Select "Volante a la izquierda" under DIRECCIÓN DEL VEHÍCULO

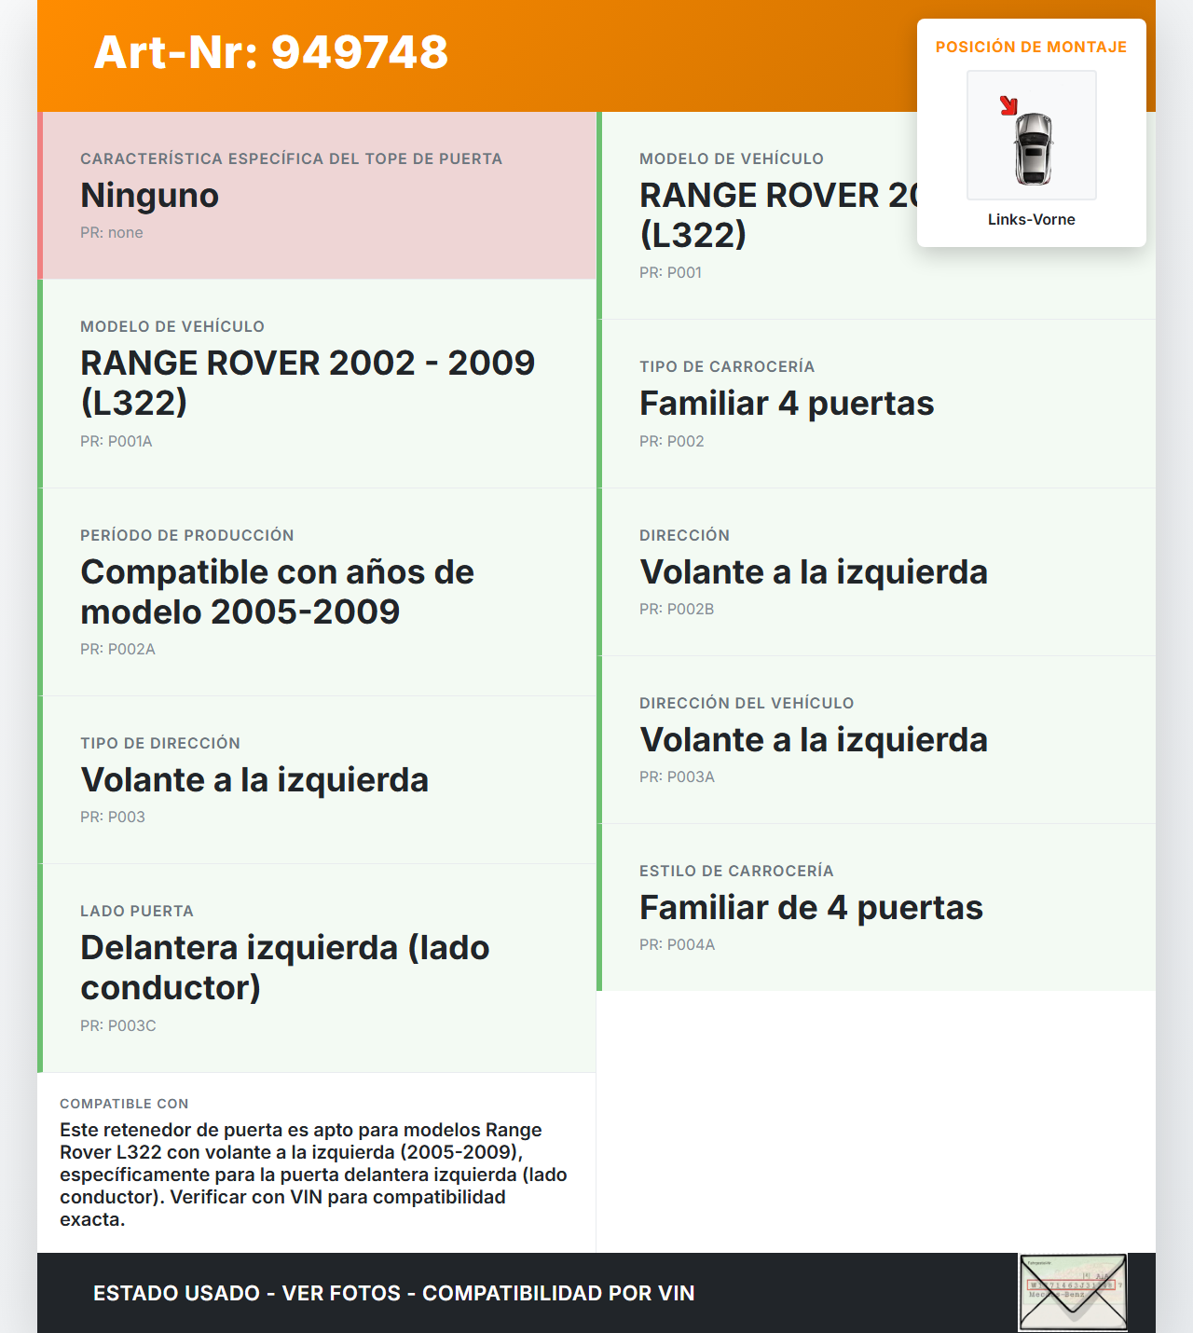[814, 739]
